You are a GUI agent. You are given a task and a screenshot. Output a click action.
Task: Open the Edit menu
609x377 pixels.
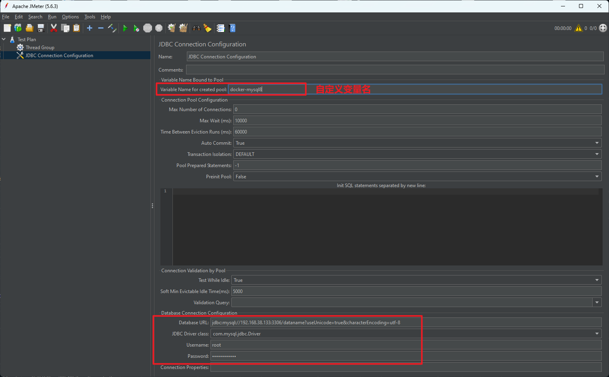click(19, 17)
